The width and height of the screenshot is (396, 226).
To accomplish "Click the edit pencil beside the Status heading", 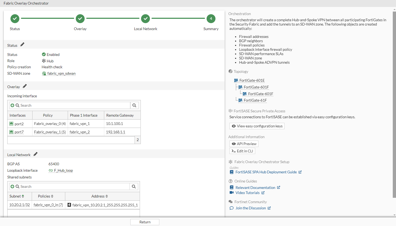I will (22, 44).
